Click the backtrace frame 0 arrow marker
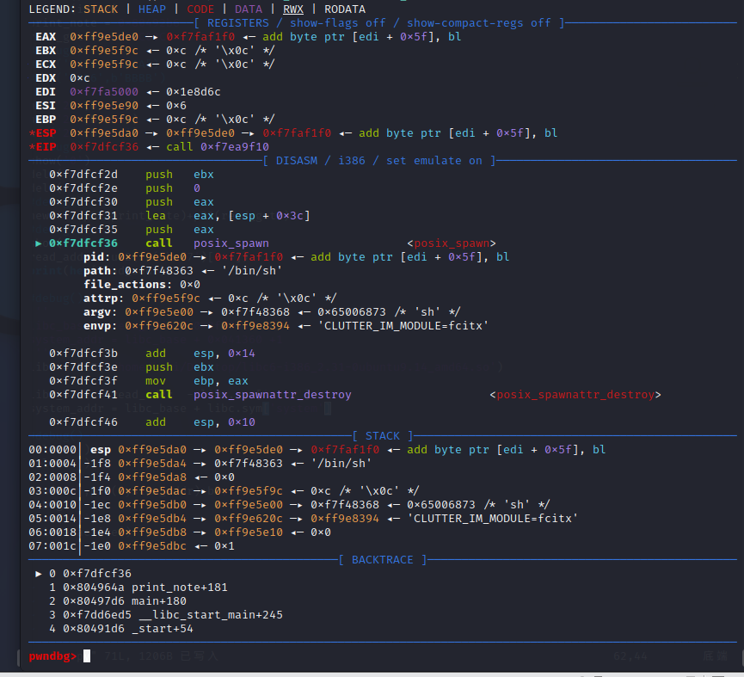 39,574
